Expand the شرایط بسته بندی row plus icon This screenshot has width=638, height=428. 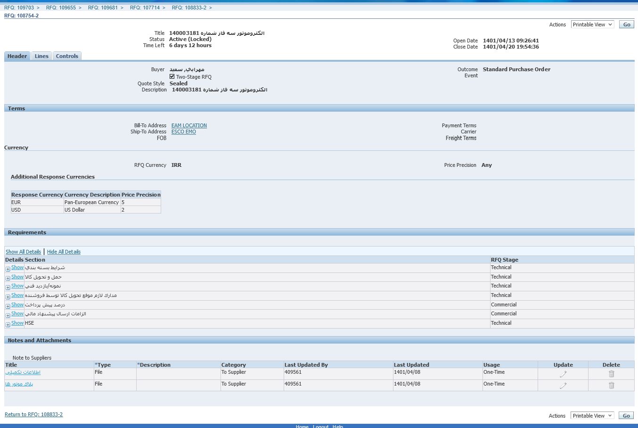click(8, 269)
